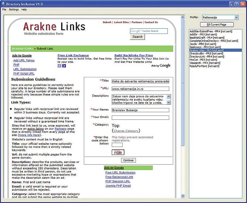The height and width of the screenshot is (203, 247).
Task: Click Description scroll up arrow
Action: tap(169, 96)
